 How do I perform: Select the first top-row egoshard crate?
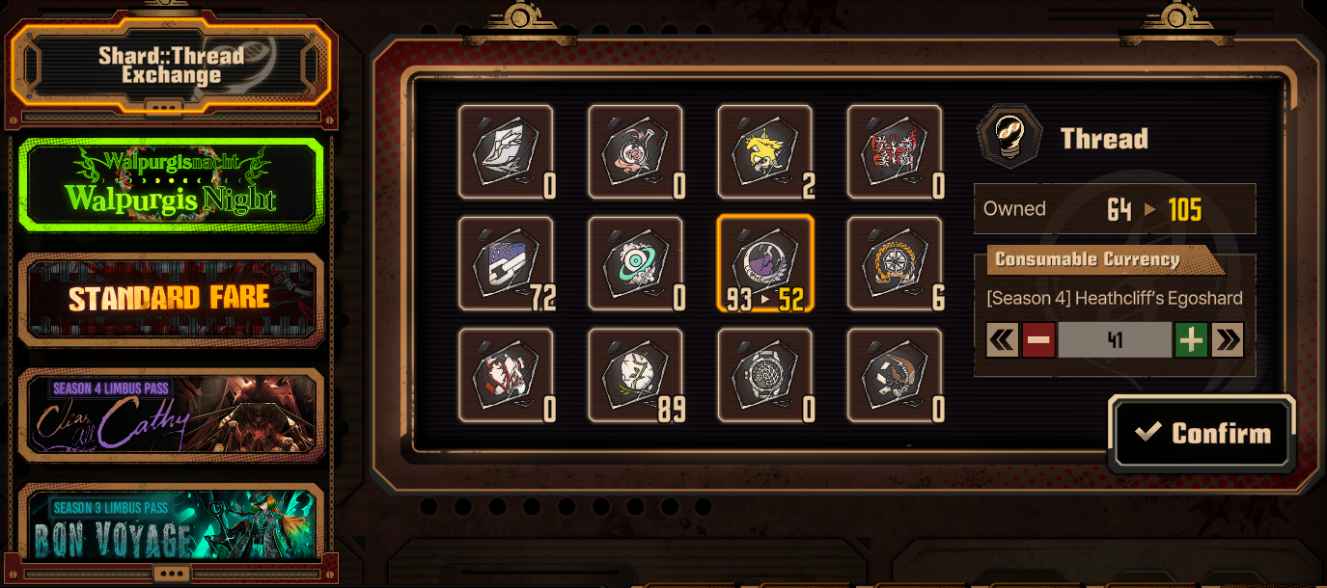pos(506,151)
